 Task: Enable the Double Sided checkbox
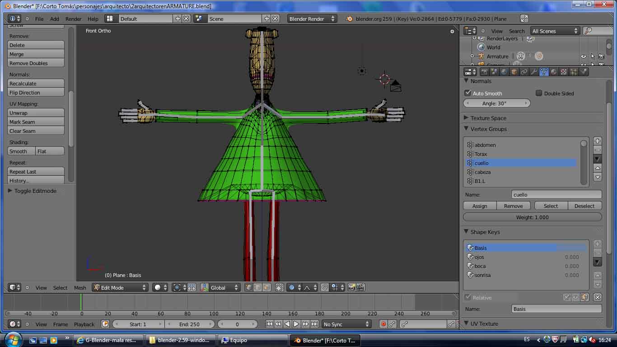(x=539, y=93)
